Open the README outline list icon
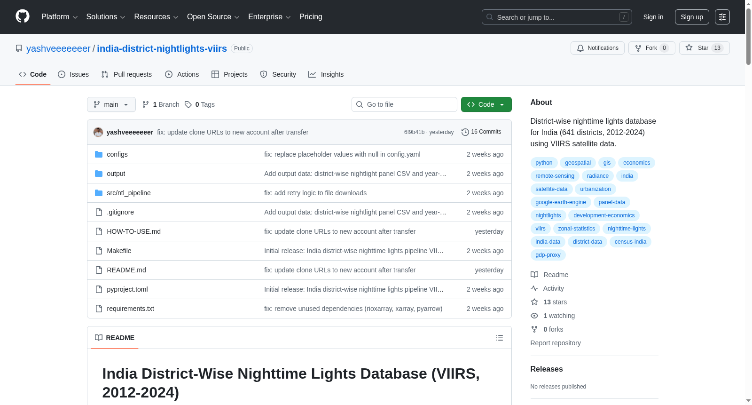752x405 pixels. click(500, 338)
